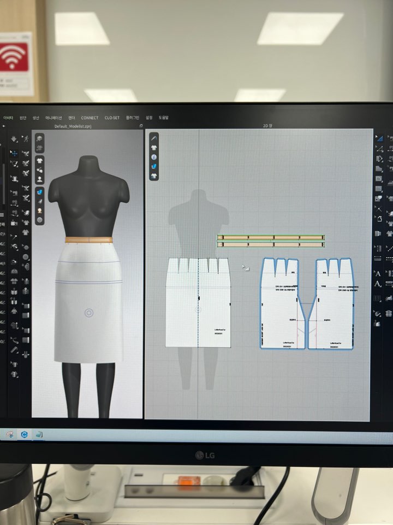The height and width of the screenshot is (525, 393).
Task: Click the blue texture surface icon in 3D toolbar
Action: click(x=40, y=191)
